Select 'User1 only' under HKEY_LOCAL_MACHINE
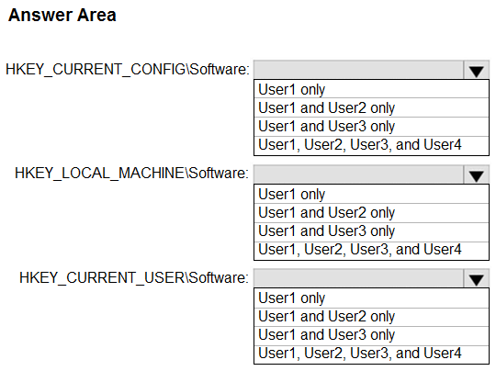 pos(371,194)
